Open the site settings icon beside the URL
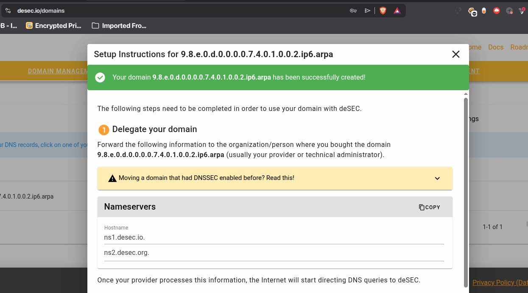Image resolution: width=528 pixels, height=293 pixels. click(x=8, y=11)
